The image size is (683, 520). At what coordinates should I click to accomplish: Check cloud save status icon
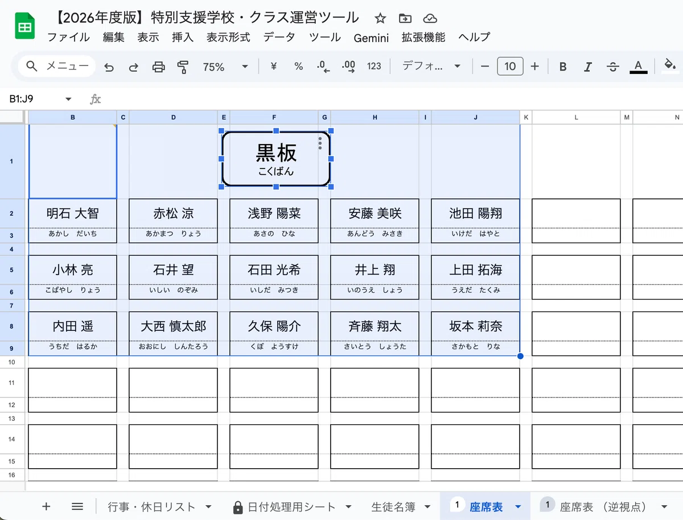(x=431, y=18)
